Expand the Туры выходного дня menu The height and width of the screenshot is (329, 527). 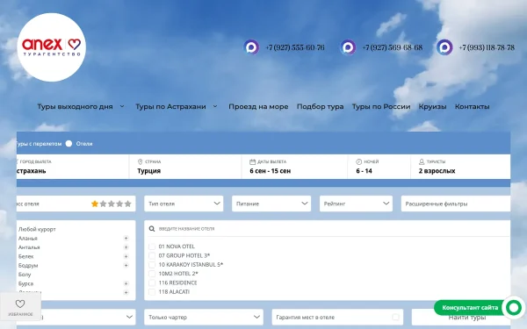click(81, 107)
